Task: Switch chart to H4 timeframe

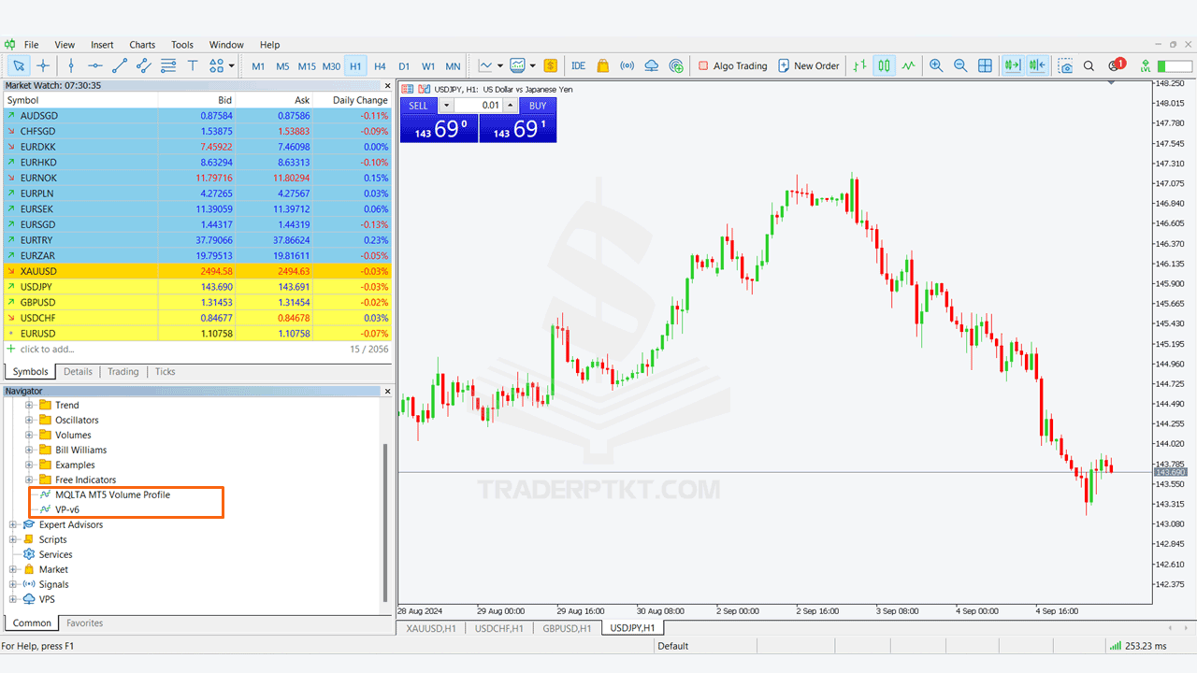Action: [x=380, y=66]
